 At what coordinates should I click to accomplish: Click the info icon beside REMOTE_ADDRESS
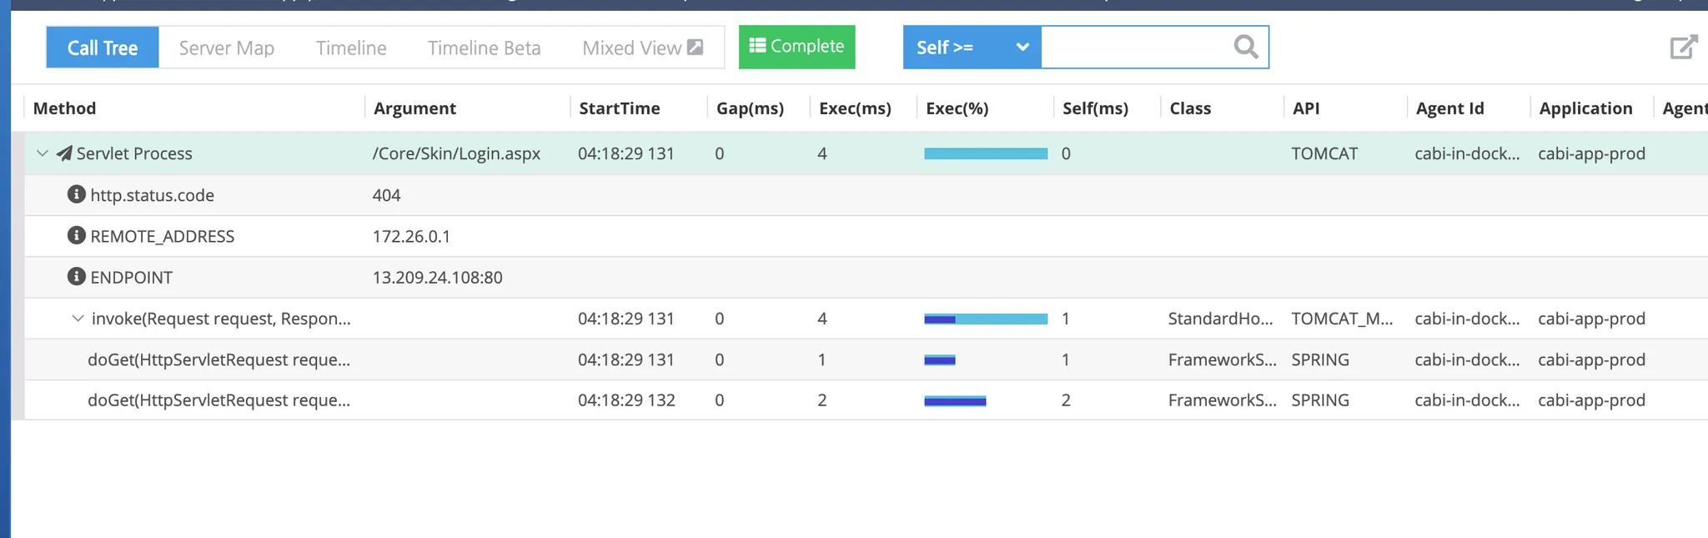76,235
